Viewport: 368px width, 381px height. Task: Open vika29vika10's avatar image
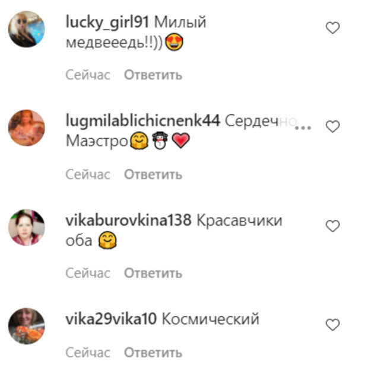point(27,326)
